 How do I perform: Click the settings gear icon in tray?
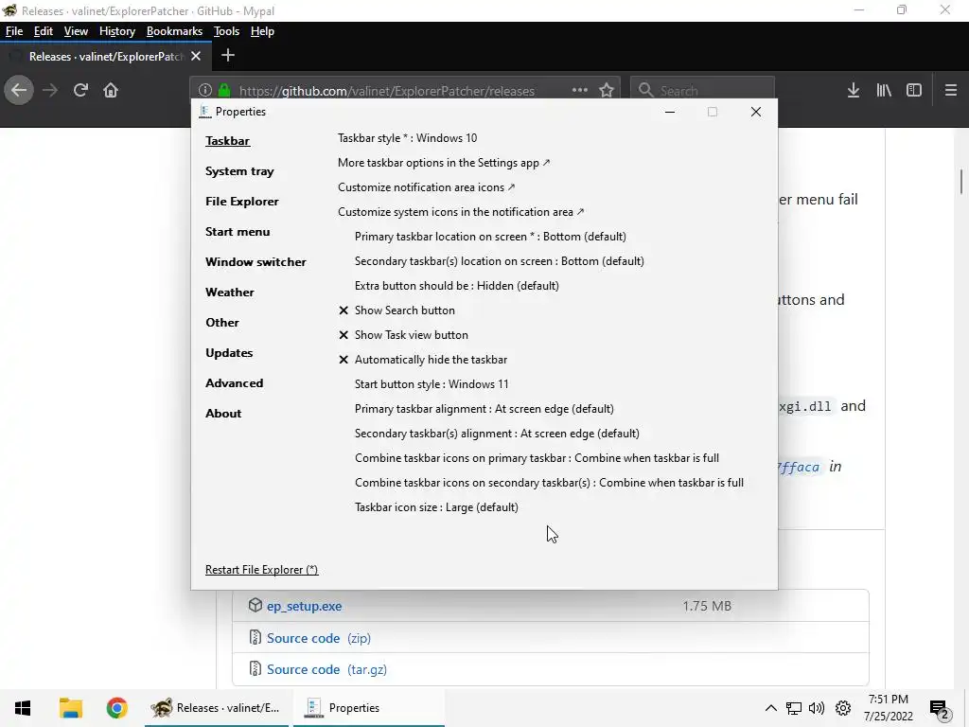(843, 708)
